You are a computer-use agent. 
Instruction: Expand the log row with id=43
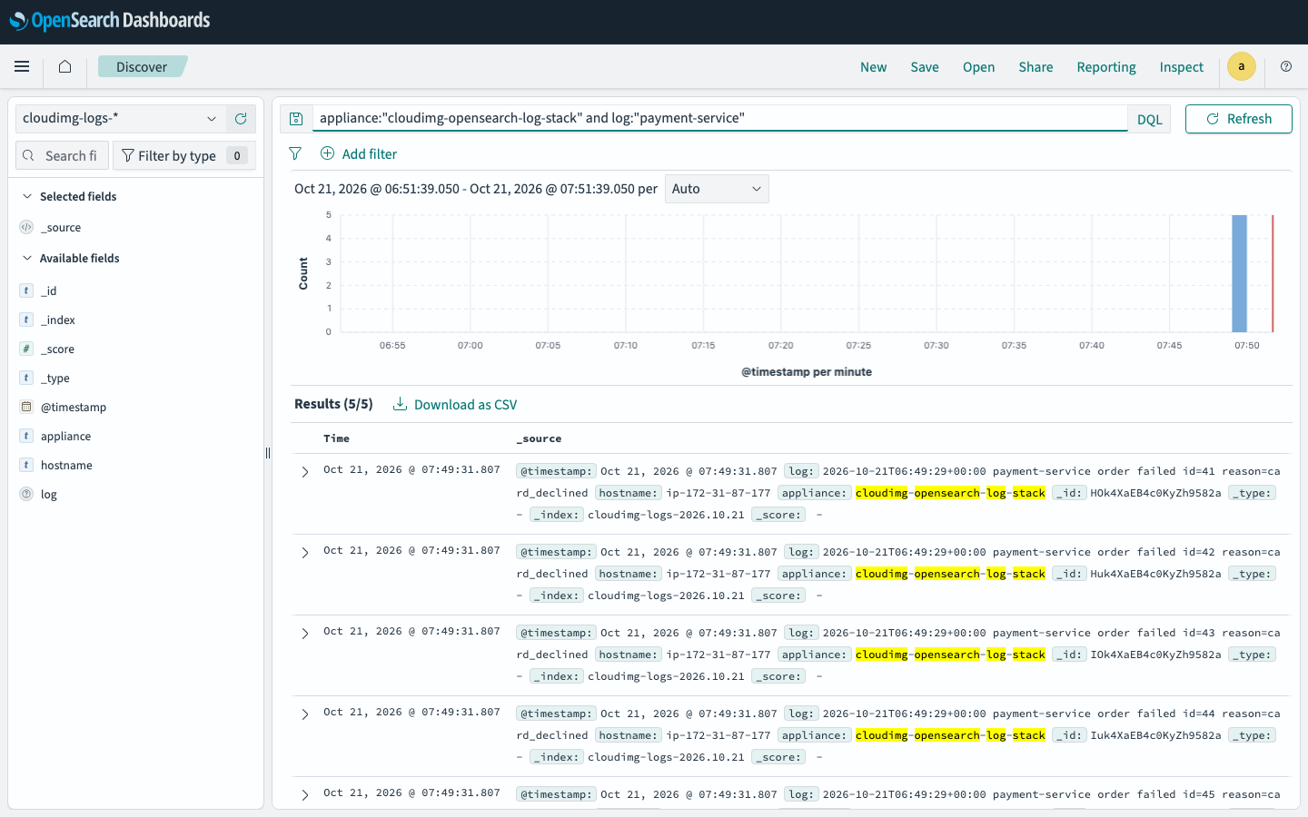(x=305, y=634)
